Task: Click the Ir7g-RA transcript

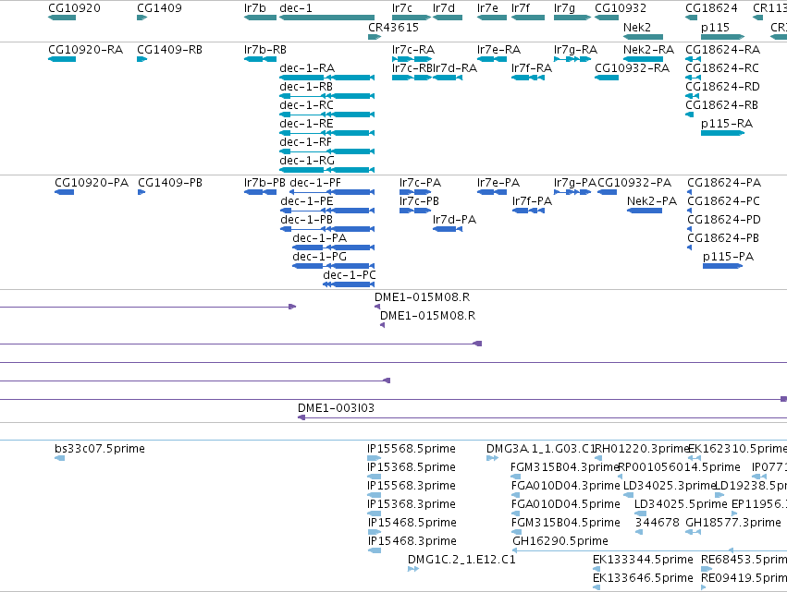Action: click(x=572, y=59)
